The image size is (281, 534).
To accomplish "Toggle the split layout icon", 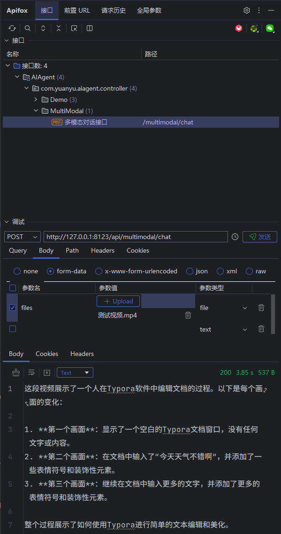I will [90, 28].
